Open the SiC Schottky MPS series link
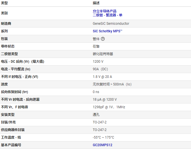Viewport: 191px width, 149px height. click(x=108, y=31)
